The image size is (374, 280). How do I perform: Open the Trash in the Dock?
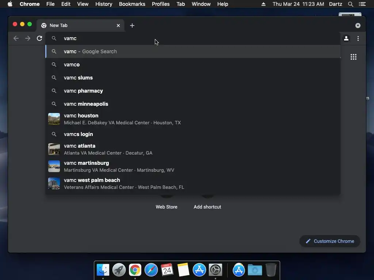271,270
